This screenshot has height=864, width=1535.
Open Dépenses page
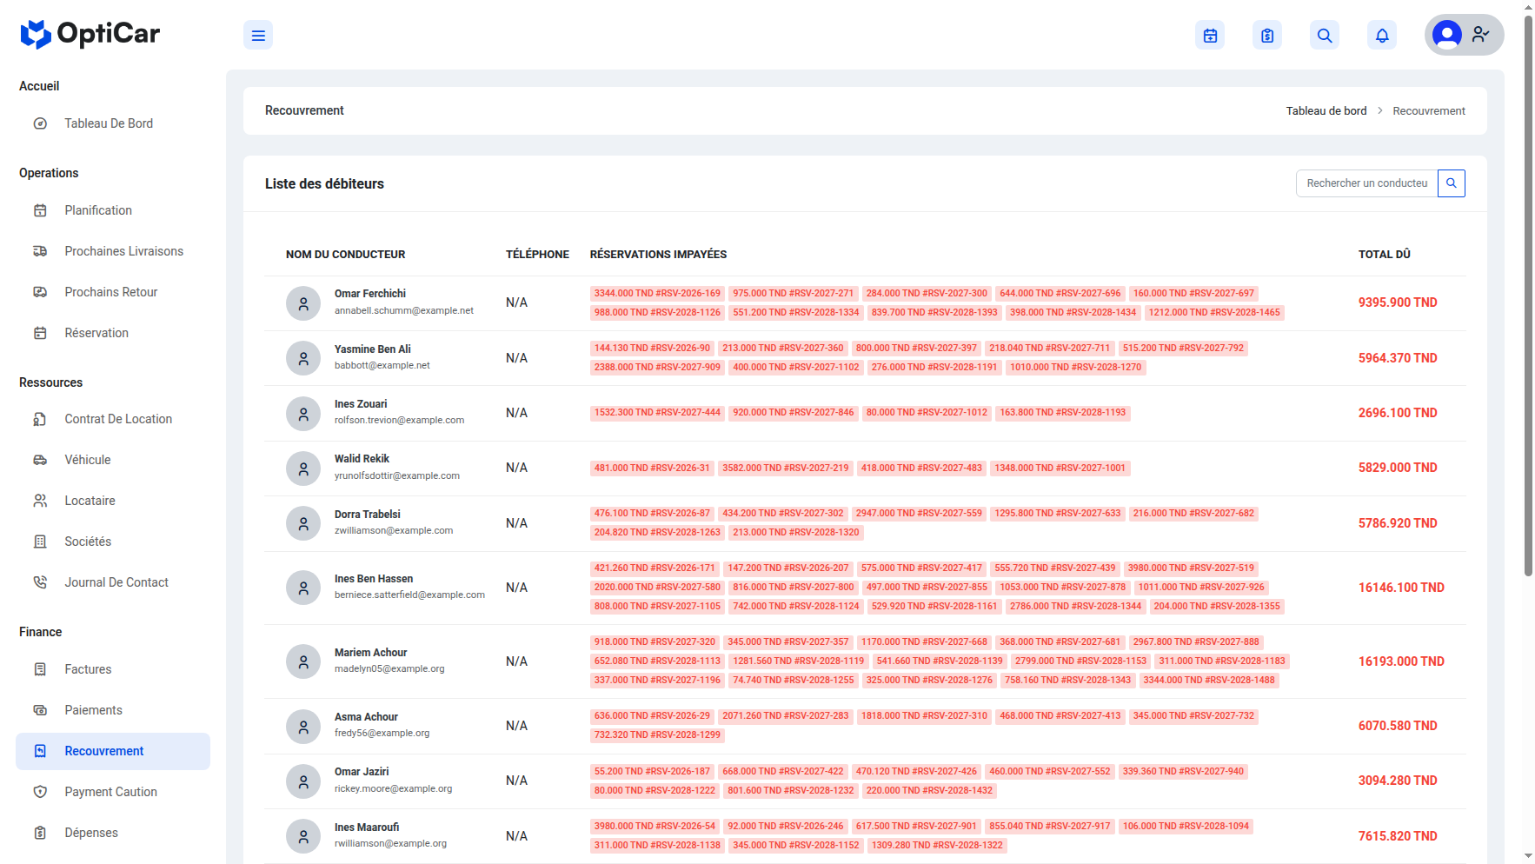pos(113,833)
